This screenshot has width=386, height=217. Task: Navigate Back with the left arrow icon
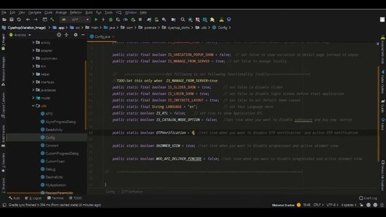point(28,19)
